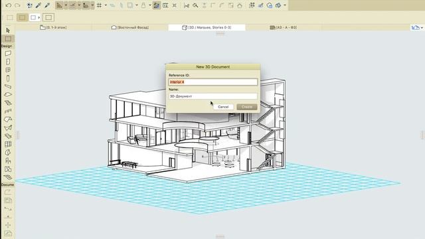This screenshot has height=239, width=425.
Task: Select the Marquee tool in the toolbox
Action: (x=8, y=39)
